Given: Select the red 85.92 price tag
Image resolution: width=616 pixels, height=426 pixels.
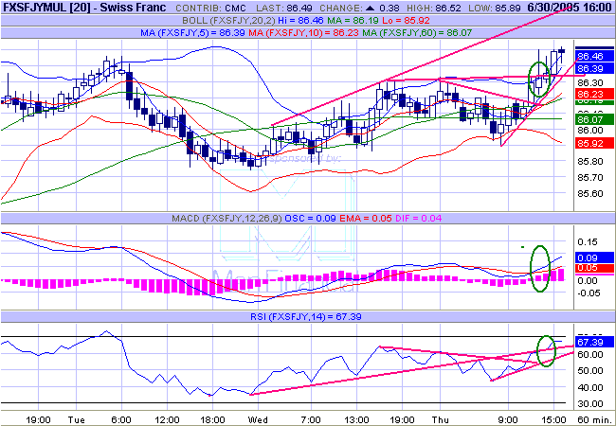Looking at the screenshot, I should click(x=589, y=143).
